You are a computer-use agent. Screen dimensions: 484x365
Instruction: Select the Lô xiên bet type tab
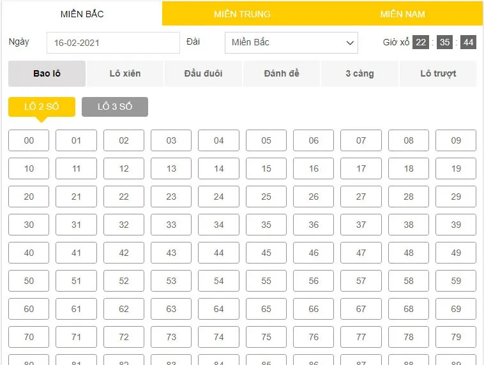click(124, 73)
